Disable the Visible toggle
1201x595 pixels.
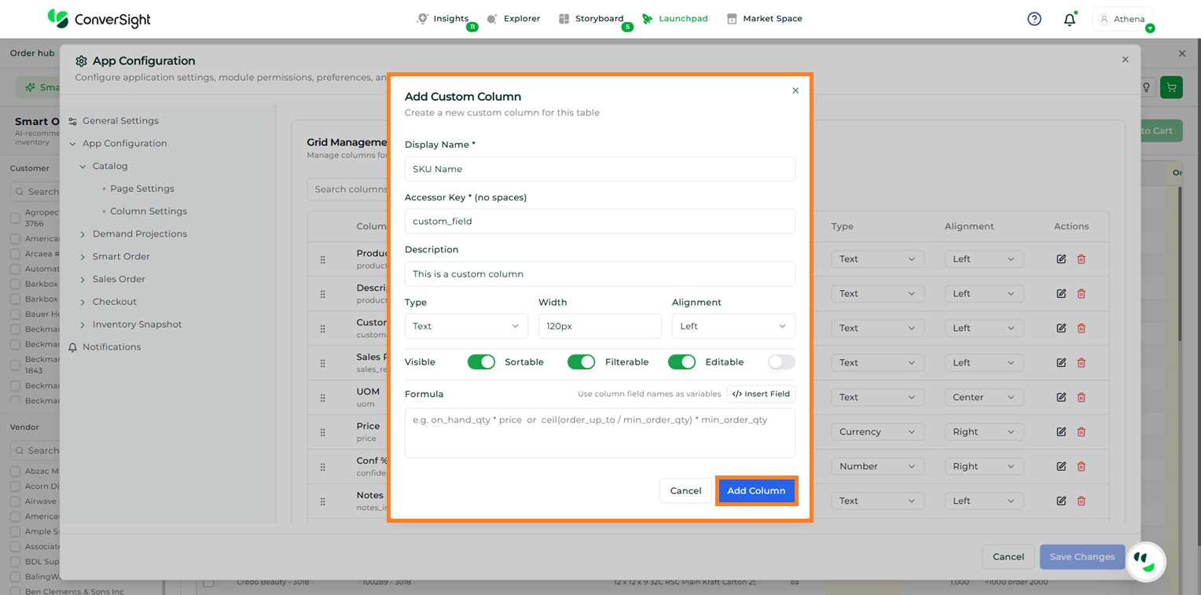pyautogui.click(x=481, y=362)
